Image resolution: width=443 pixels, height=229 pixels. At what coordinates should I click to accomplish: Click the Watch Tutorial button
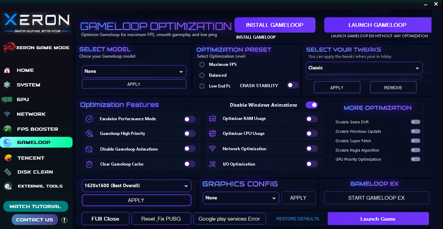pos(35,206)
